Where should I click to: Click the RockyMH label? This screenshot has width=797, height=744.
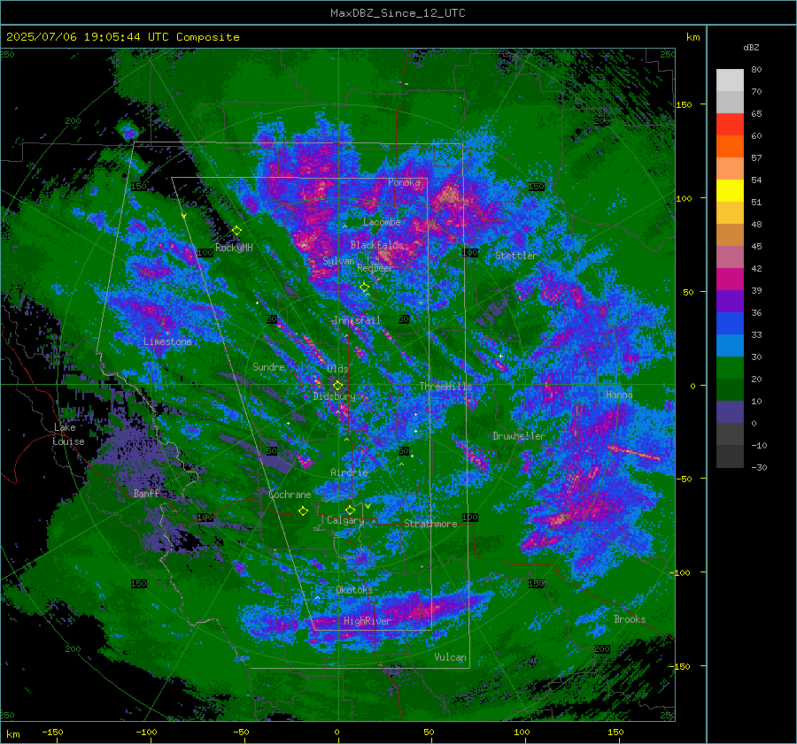[x=234, y=248]
